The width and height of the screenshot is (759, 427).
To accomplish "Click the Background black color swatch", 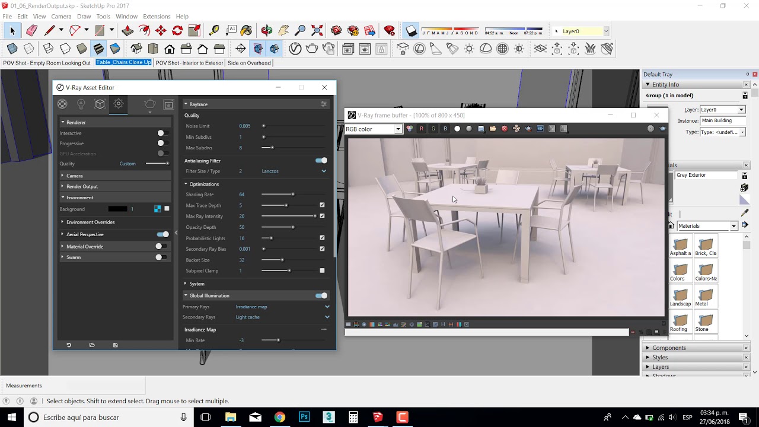I will click(x=117, y=209).
